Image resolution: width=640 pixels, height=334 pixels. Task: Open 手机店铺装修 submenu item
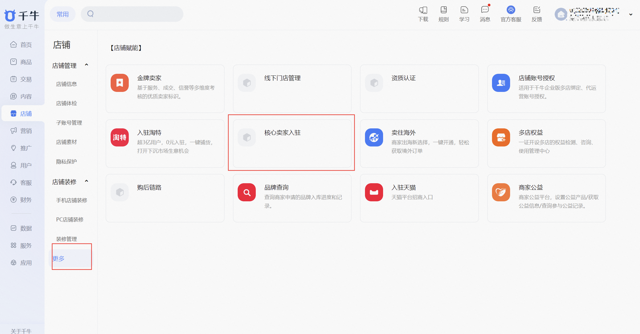click(72, 200)
